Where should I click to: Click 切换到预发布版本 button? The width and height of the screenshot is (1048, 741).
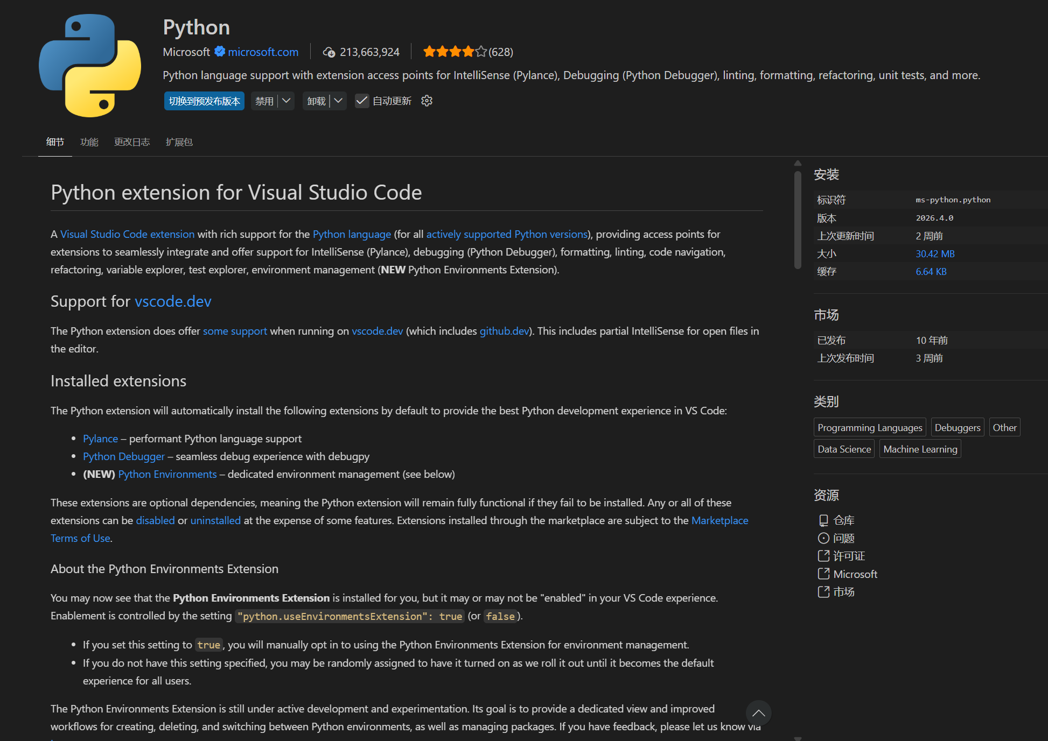pyautogui.click(x=204, y=101)
